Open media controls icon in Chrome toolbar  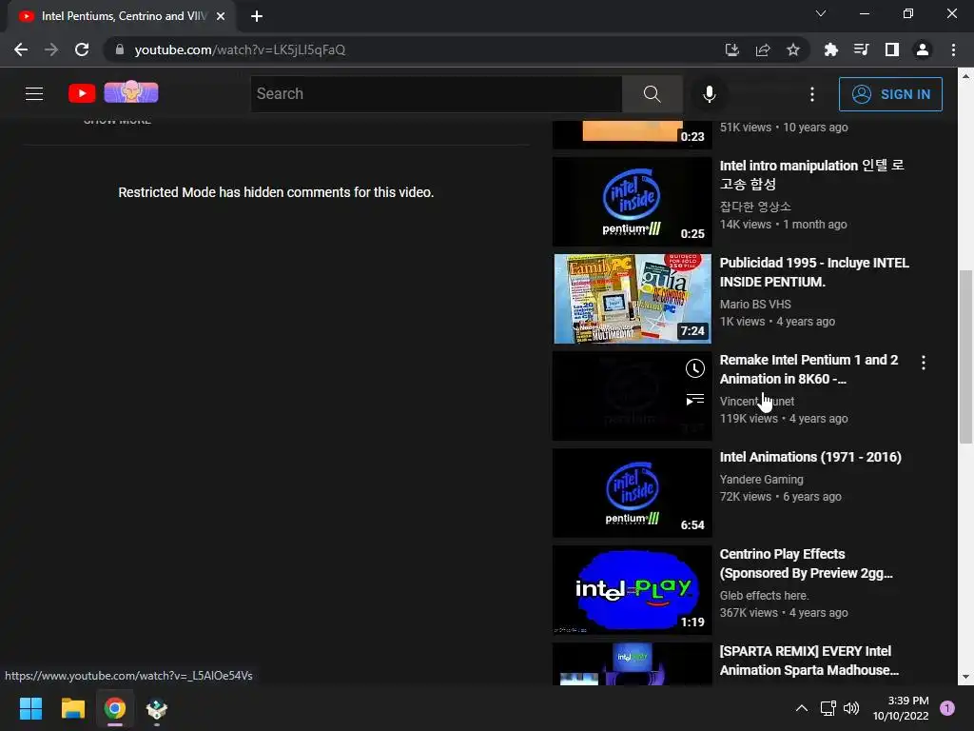pos(861,49)
